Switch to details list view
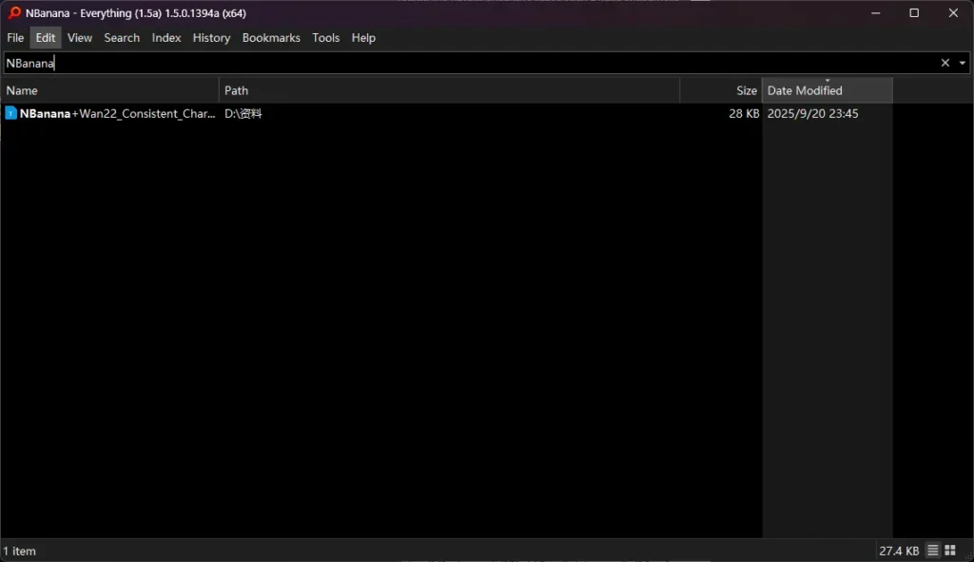The image size is (974, 562). tap(933, 551)
